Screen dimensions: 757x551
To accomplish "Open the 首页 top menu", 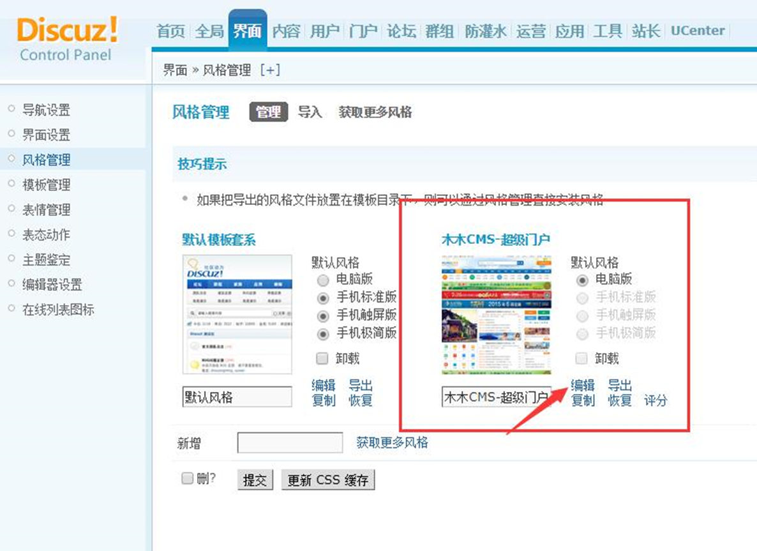I will pyautogui.click(x=171, y=31).
